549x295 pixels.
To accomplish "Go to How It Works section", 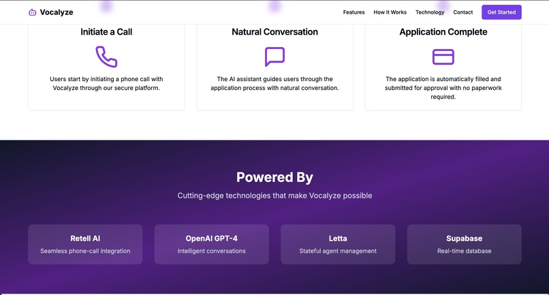I will [390, 12].
